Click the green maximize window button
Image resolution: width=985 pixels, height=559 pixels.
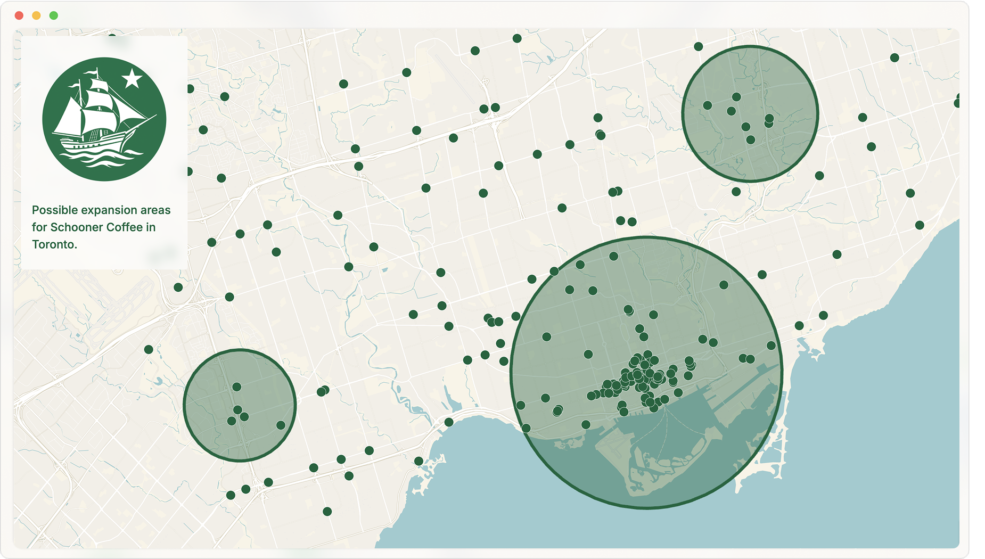(x=54, y=15)
